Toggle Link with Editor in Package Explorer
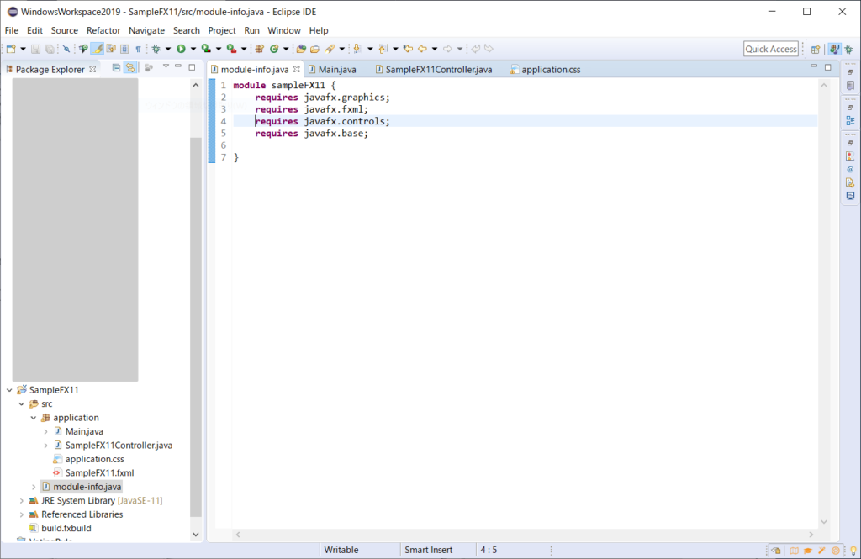This screenshot has width=861, height=559. point(131,67)
